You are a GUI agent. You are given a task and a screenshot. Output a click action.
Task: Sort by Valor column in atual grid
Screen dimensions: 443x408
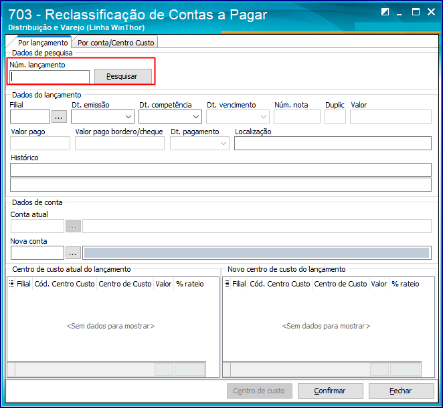[163, 284]
